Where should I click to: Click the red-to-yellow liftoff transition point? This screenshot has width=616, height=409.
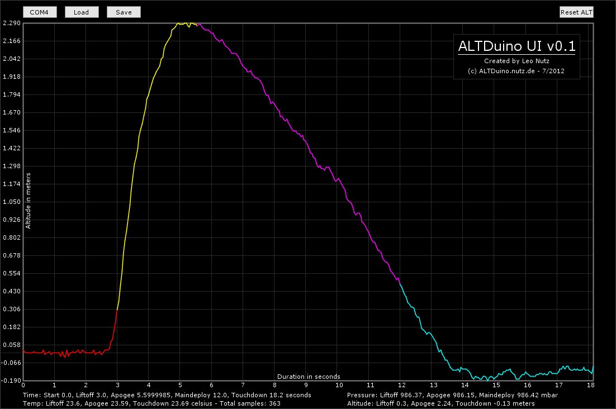[x=117, y=310]
